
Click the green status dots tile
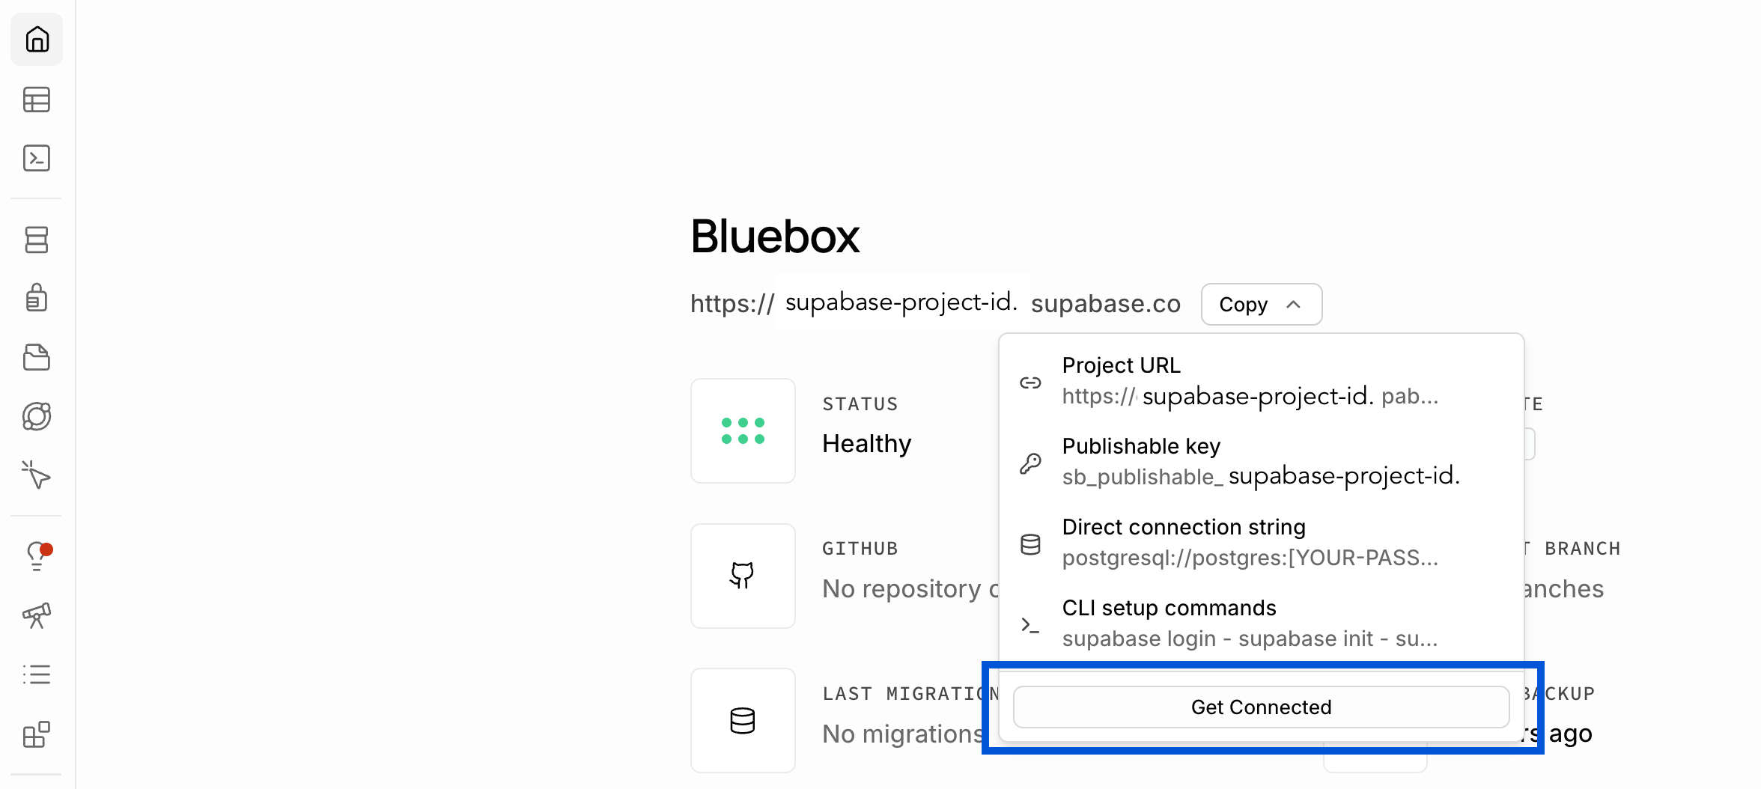pos(743,430)
